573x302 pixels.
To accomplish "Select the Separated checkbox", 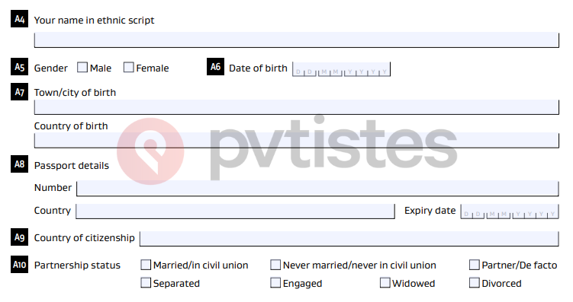I will 146,283.
